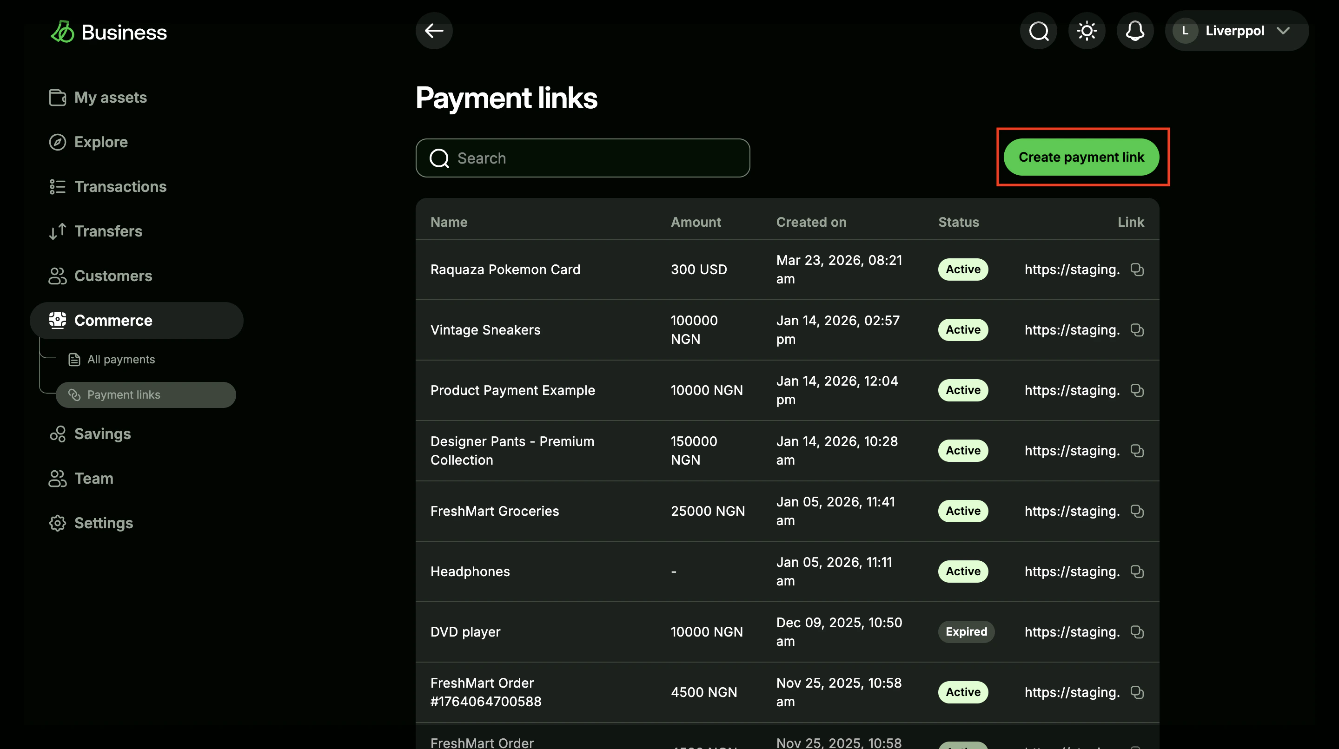Copy the Headphones payment link icon
Screen dimensions: 1339x749
click(x=1137, y=572)
